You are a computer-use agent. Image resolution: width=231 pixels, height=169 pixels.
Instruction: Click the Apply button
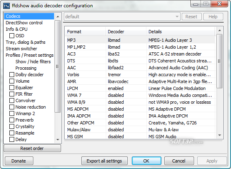212,161
